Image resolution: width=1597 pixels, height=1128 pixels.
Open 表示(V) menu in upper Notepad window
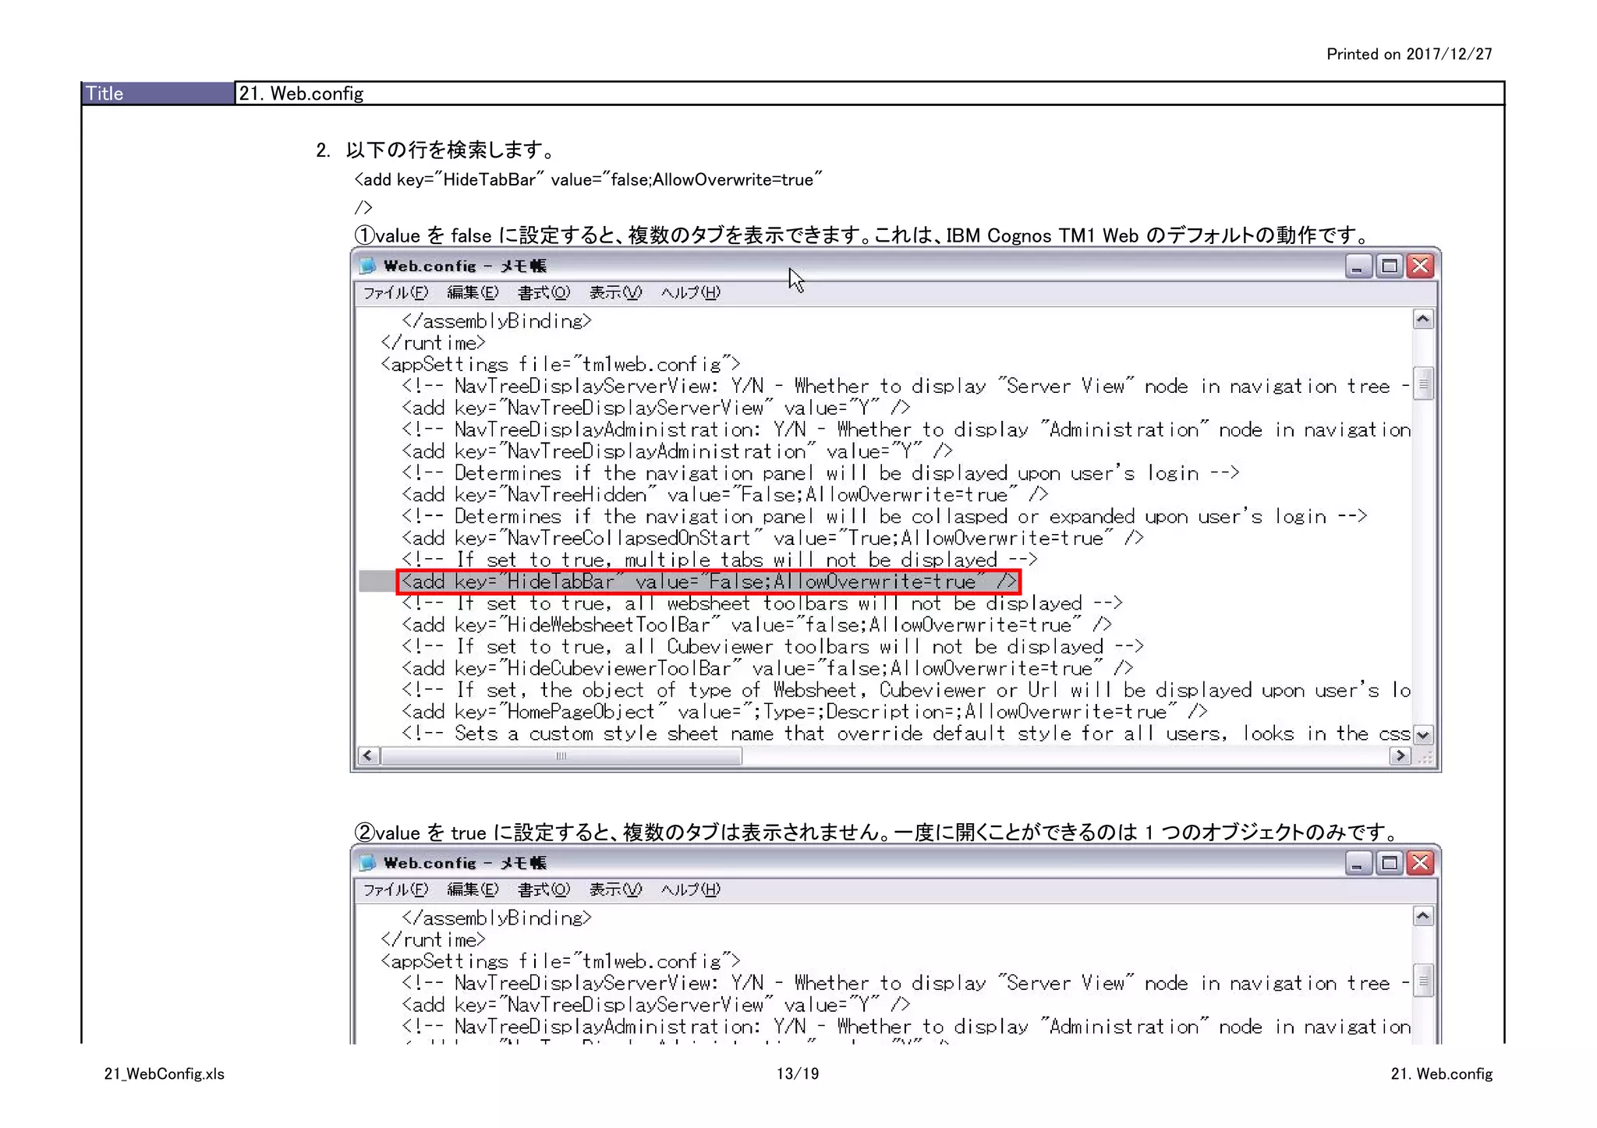point(615,293)
